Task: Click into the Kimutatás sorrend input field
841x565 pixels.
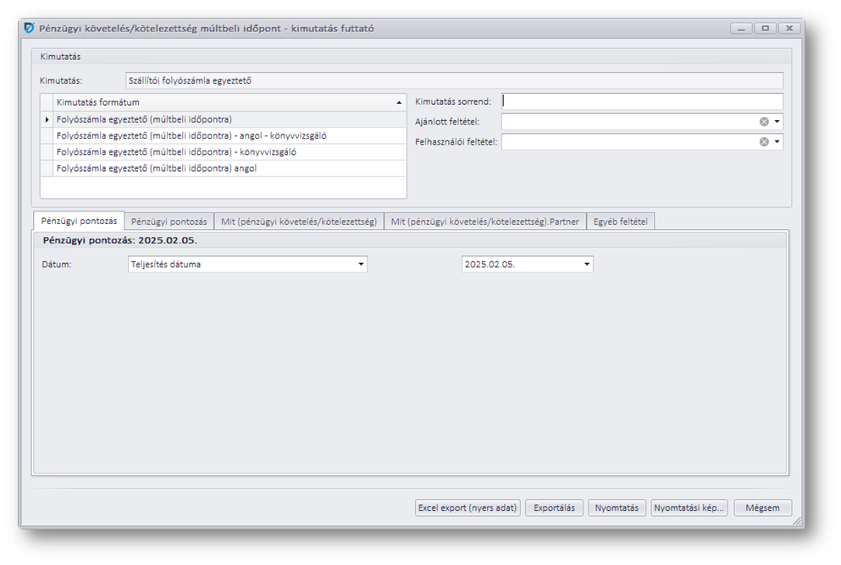Action: click(642, 101)
